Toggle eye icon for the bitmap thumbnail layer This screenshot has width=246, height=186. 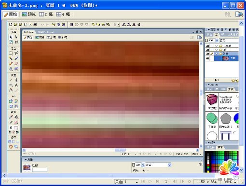(208, 58)
